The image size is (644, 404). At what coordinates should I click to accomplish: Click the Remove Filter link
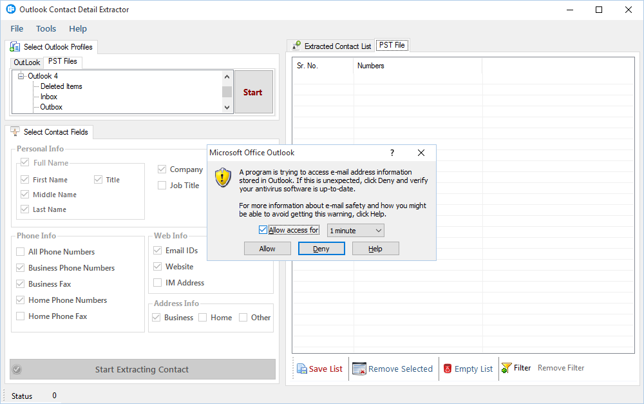click(x=561, y=368)
